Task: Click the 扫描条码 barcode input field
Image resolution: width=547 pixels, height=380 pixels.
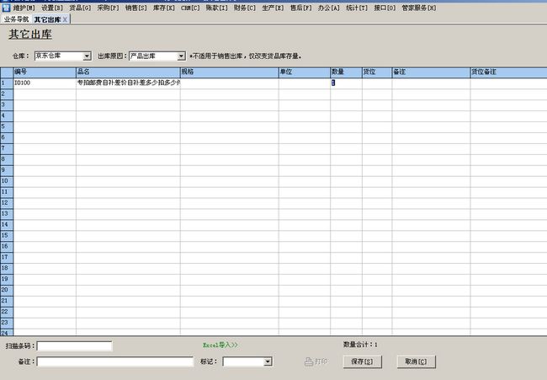Action: (x=74, y=345)
